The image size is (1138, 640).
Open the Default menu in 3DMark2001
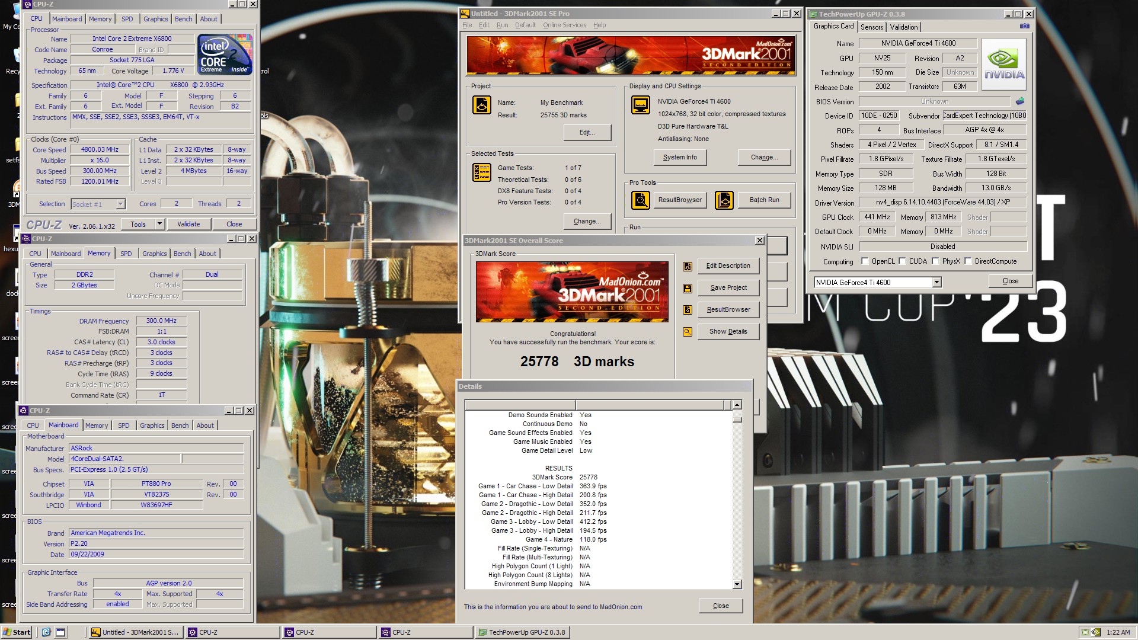tap(525, 25)
